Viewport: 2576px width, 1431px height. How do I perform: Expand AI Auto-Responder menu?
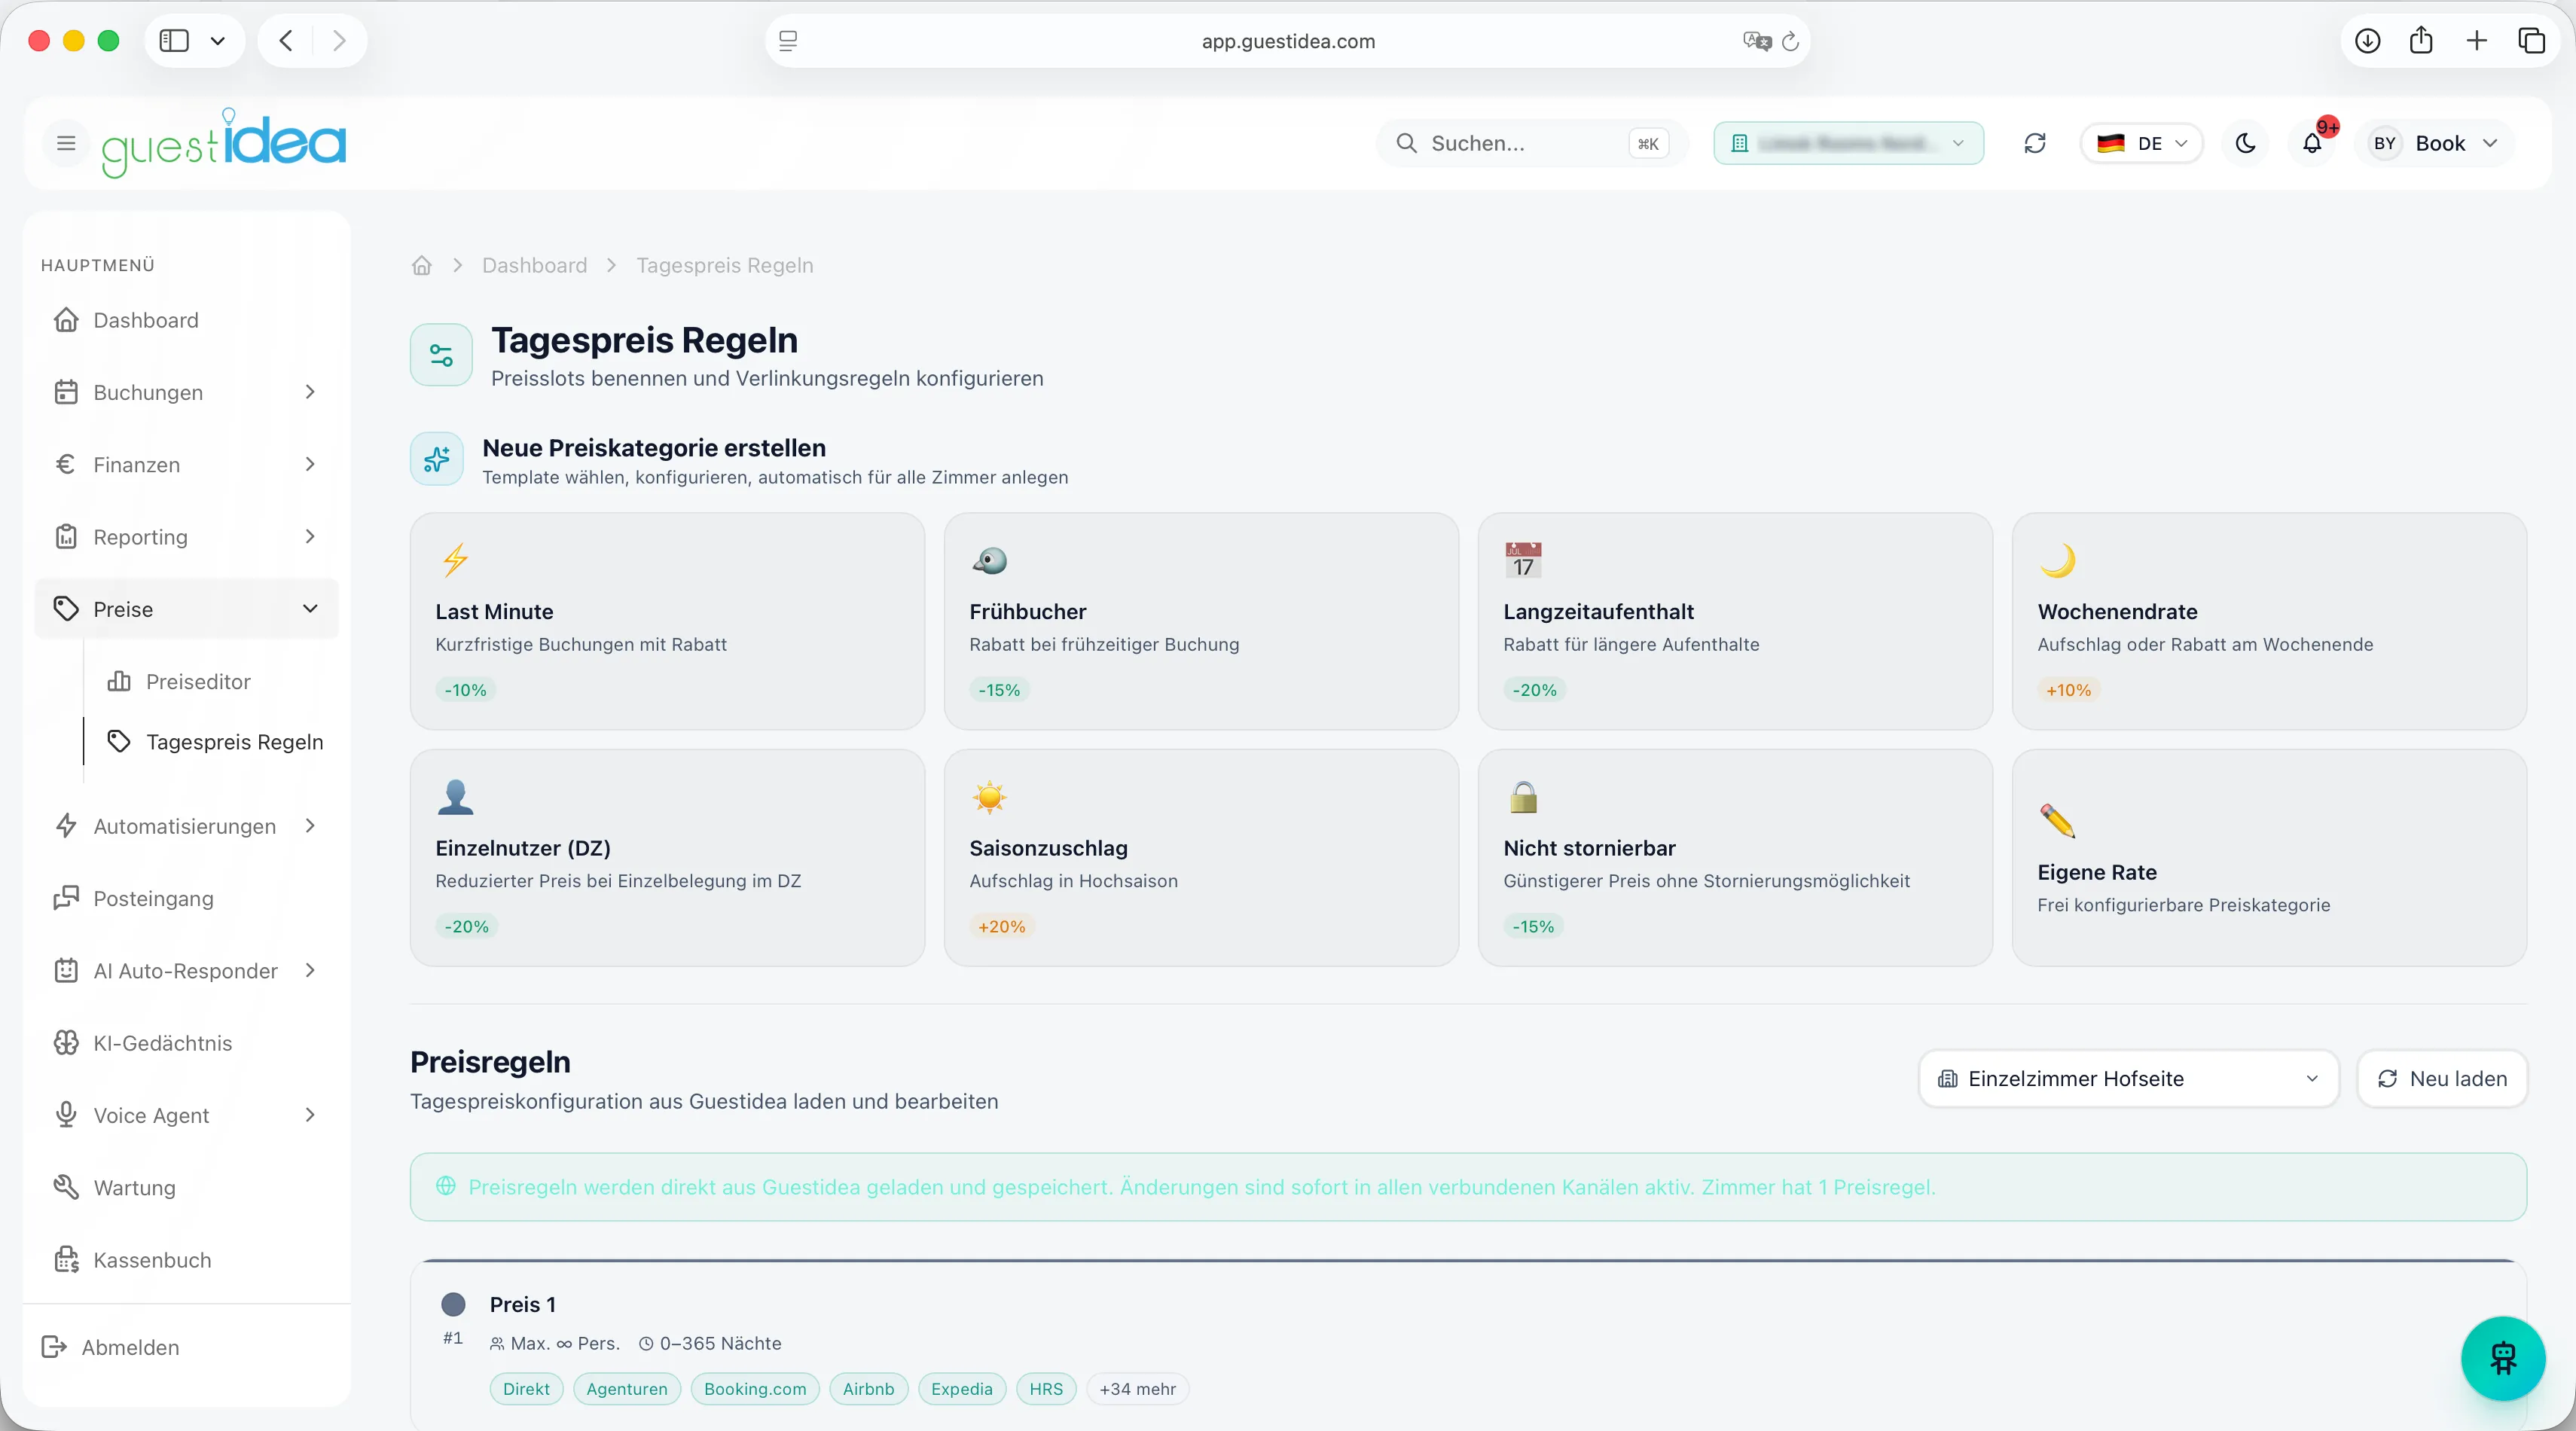coord(186,971)
